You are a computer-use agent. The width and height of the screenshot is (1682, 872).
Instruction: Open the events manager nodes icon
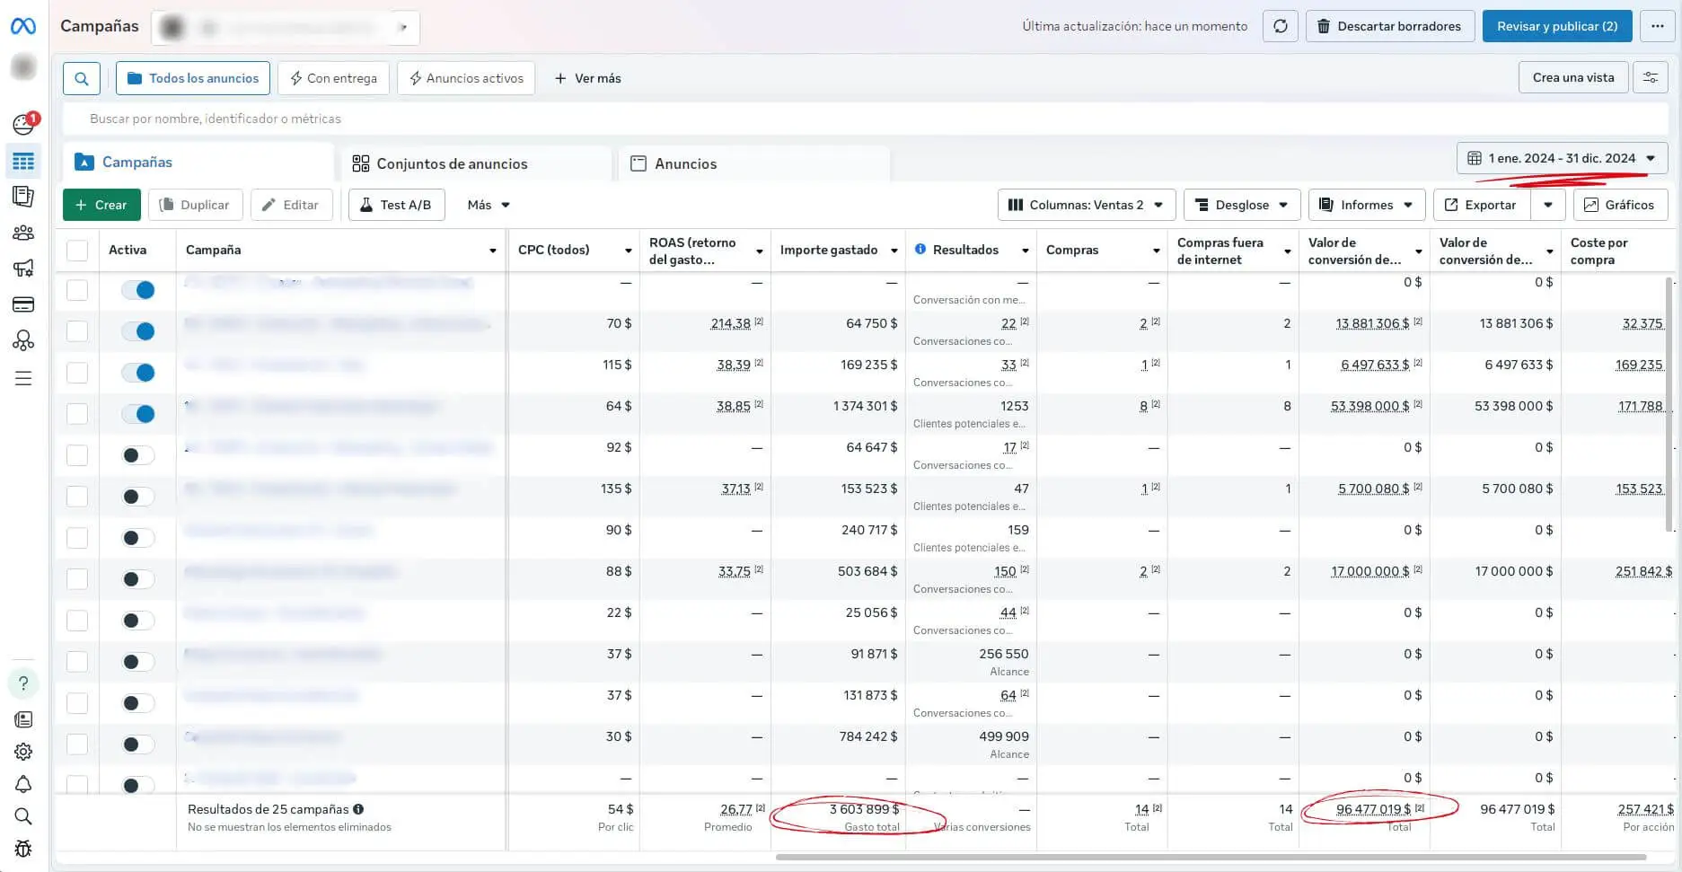point(23,340)
